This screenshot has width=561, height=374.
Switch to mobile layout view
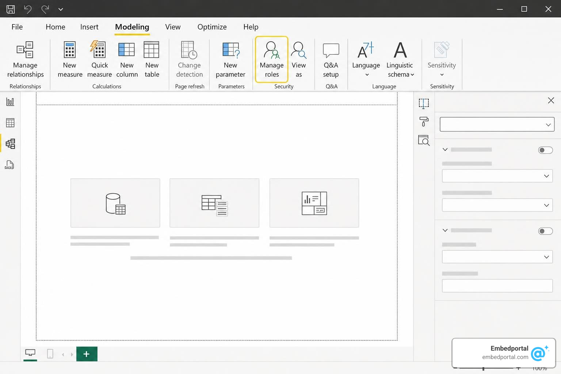point(50,354)
